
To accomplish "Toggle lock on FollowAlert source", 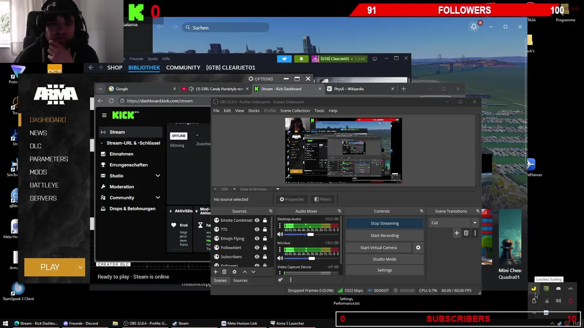I will (x=265, y=248).
